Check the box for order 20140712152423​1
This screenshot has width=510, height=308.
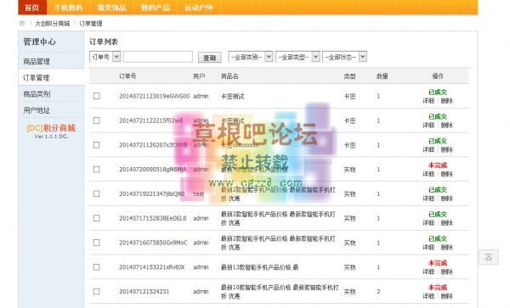click(97, 291)
